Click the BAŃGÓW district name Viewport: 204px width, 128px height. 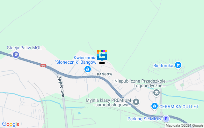coord(105,74)
